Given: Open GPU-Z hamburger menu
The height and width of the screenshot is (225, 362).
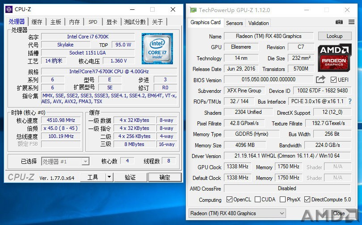Looking at the screenshot, I should 351,22.
